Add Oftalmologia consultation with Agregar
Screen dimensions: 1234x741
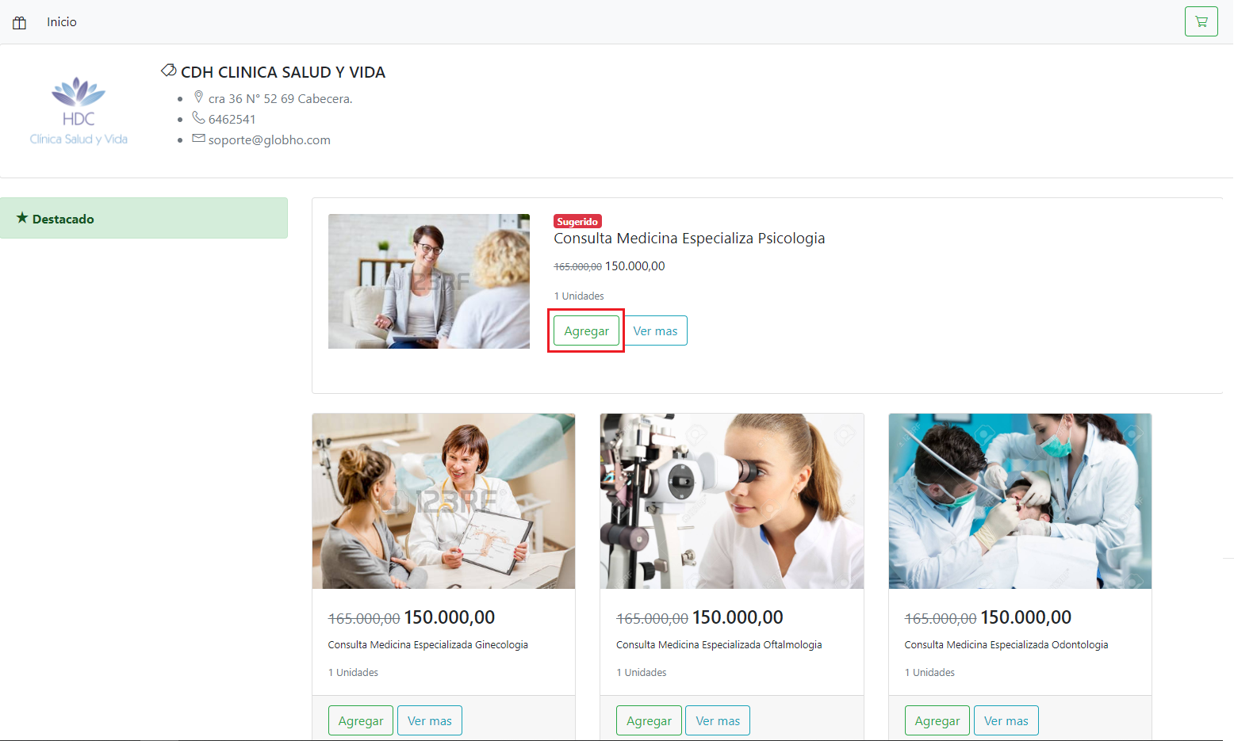649,720
